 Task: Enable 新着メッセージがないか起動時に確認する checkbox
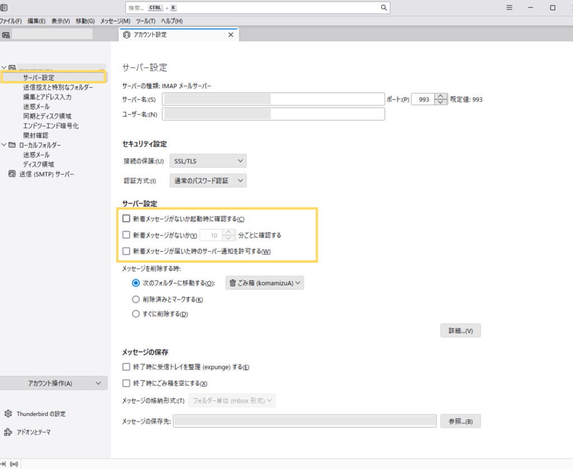tap(126, 219)
